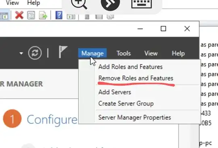The image size is (218, 148).
Task: Toggle the show/hide console tree icon
Action: 4,16
